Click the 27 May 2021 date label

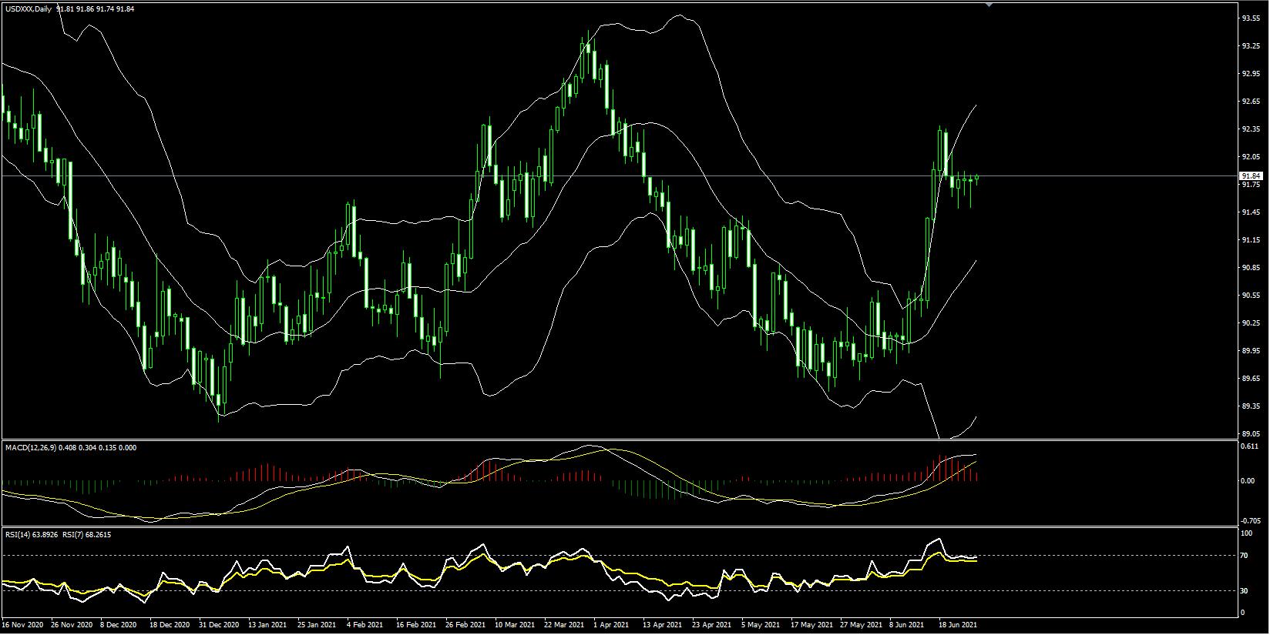click(x=859, y=625)
